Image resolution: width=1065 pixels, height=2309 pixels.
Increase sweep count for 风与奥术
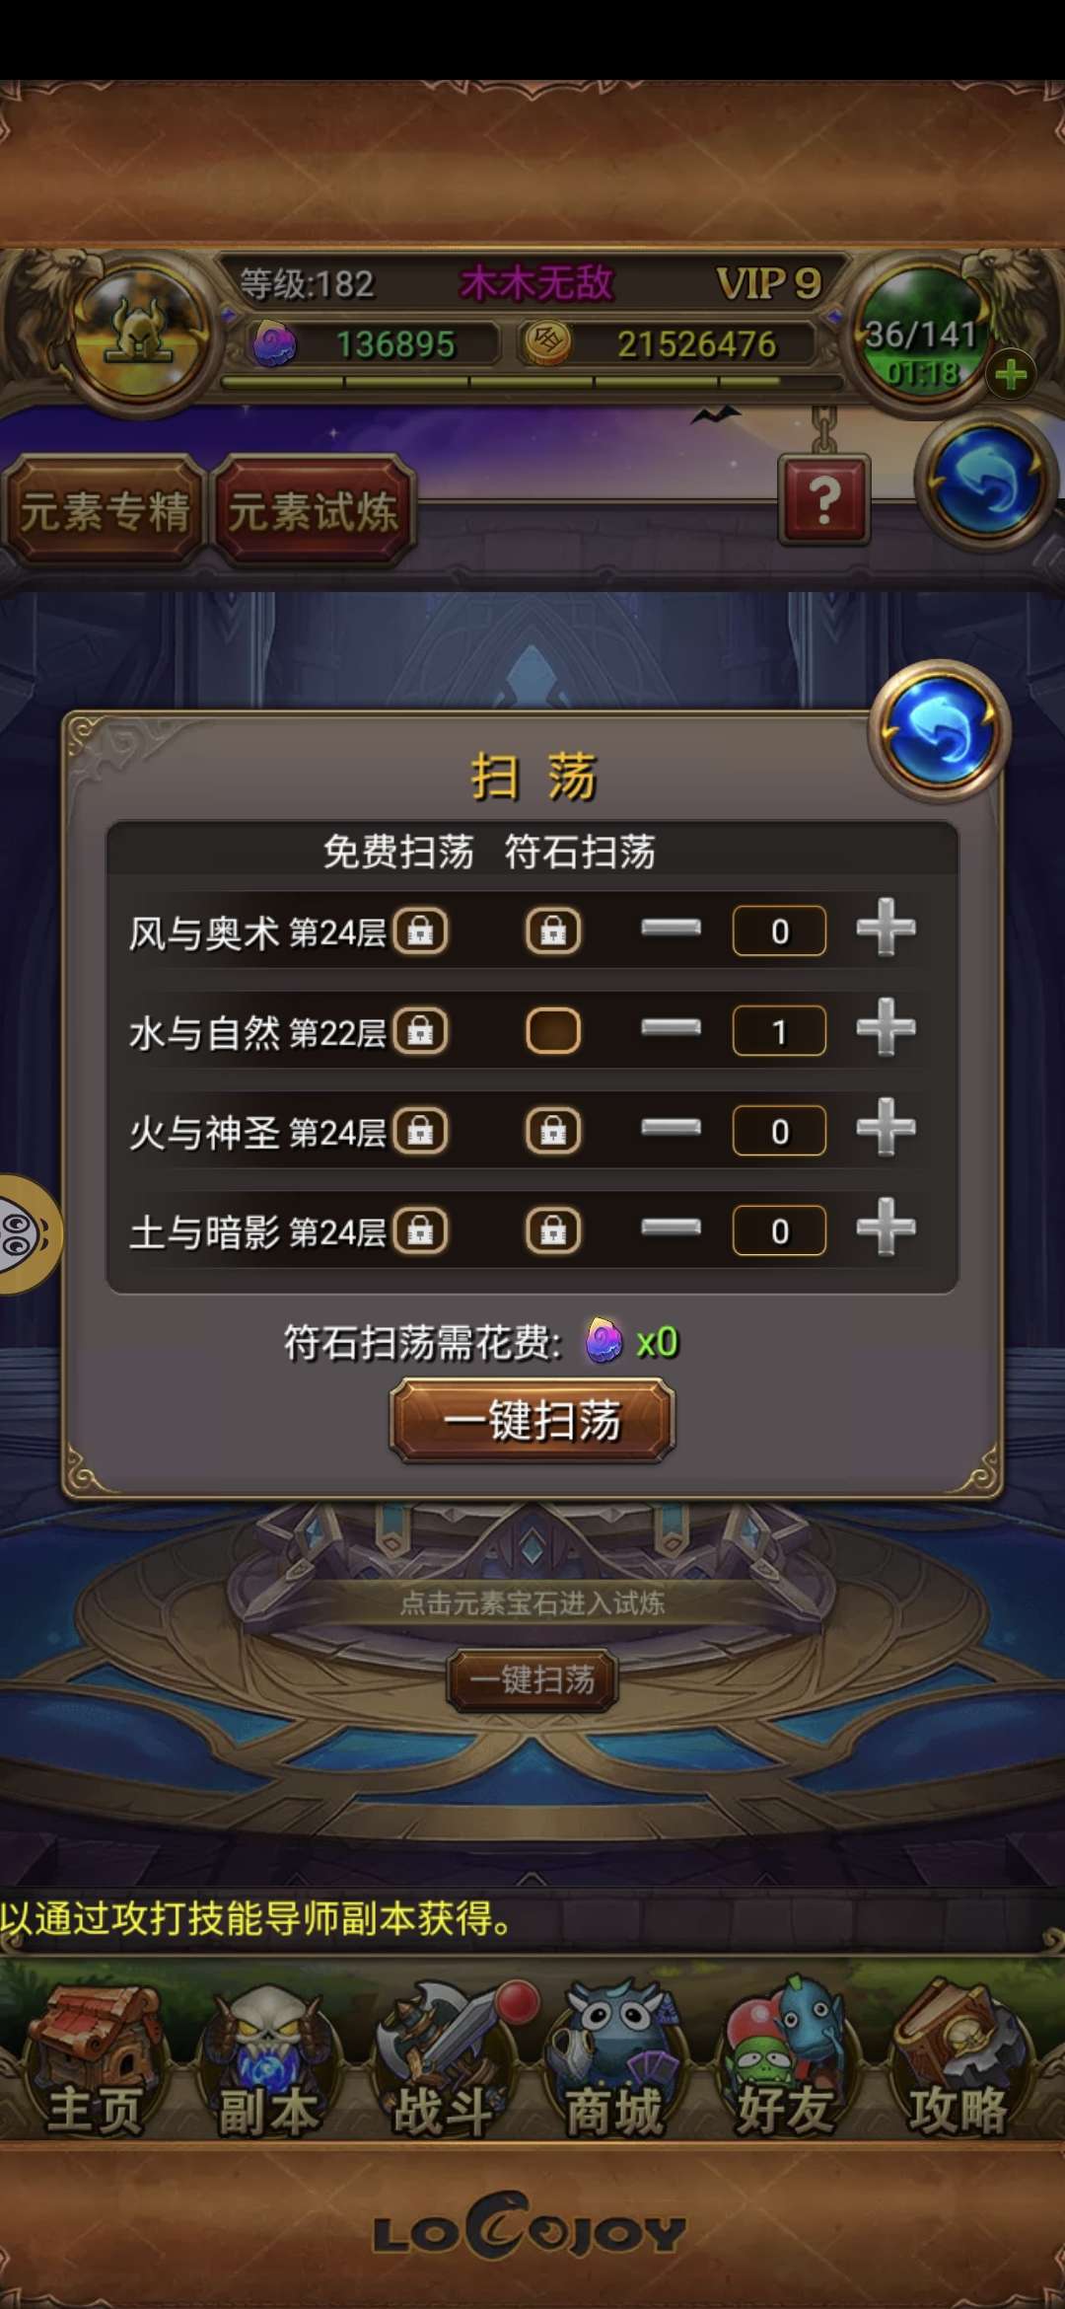tap(886, 928)
